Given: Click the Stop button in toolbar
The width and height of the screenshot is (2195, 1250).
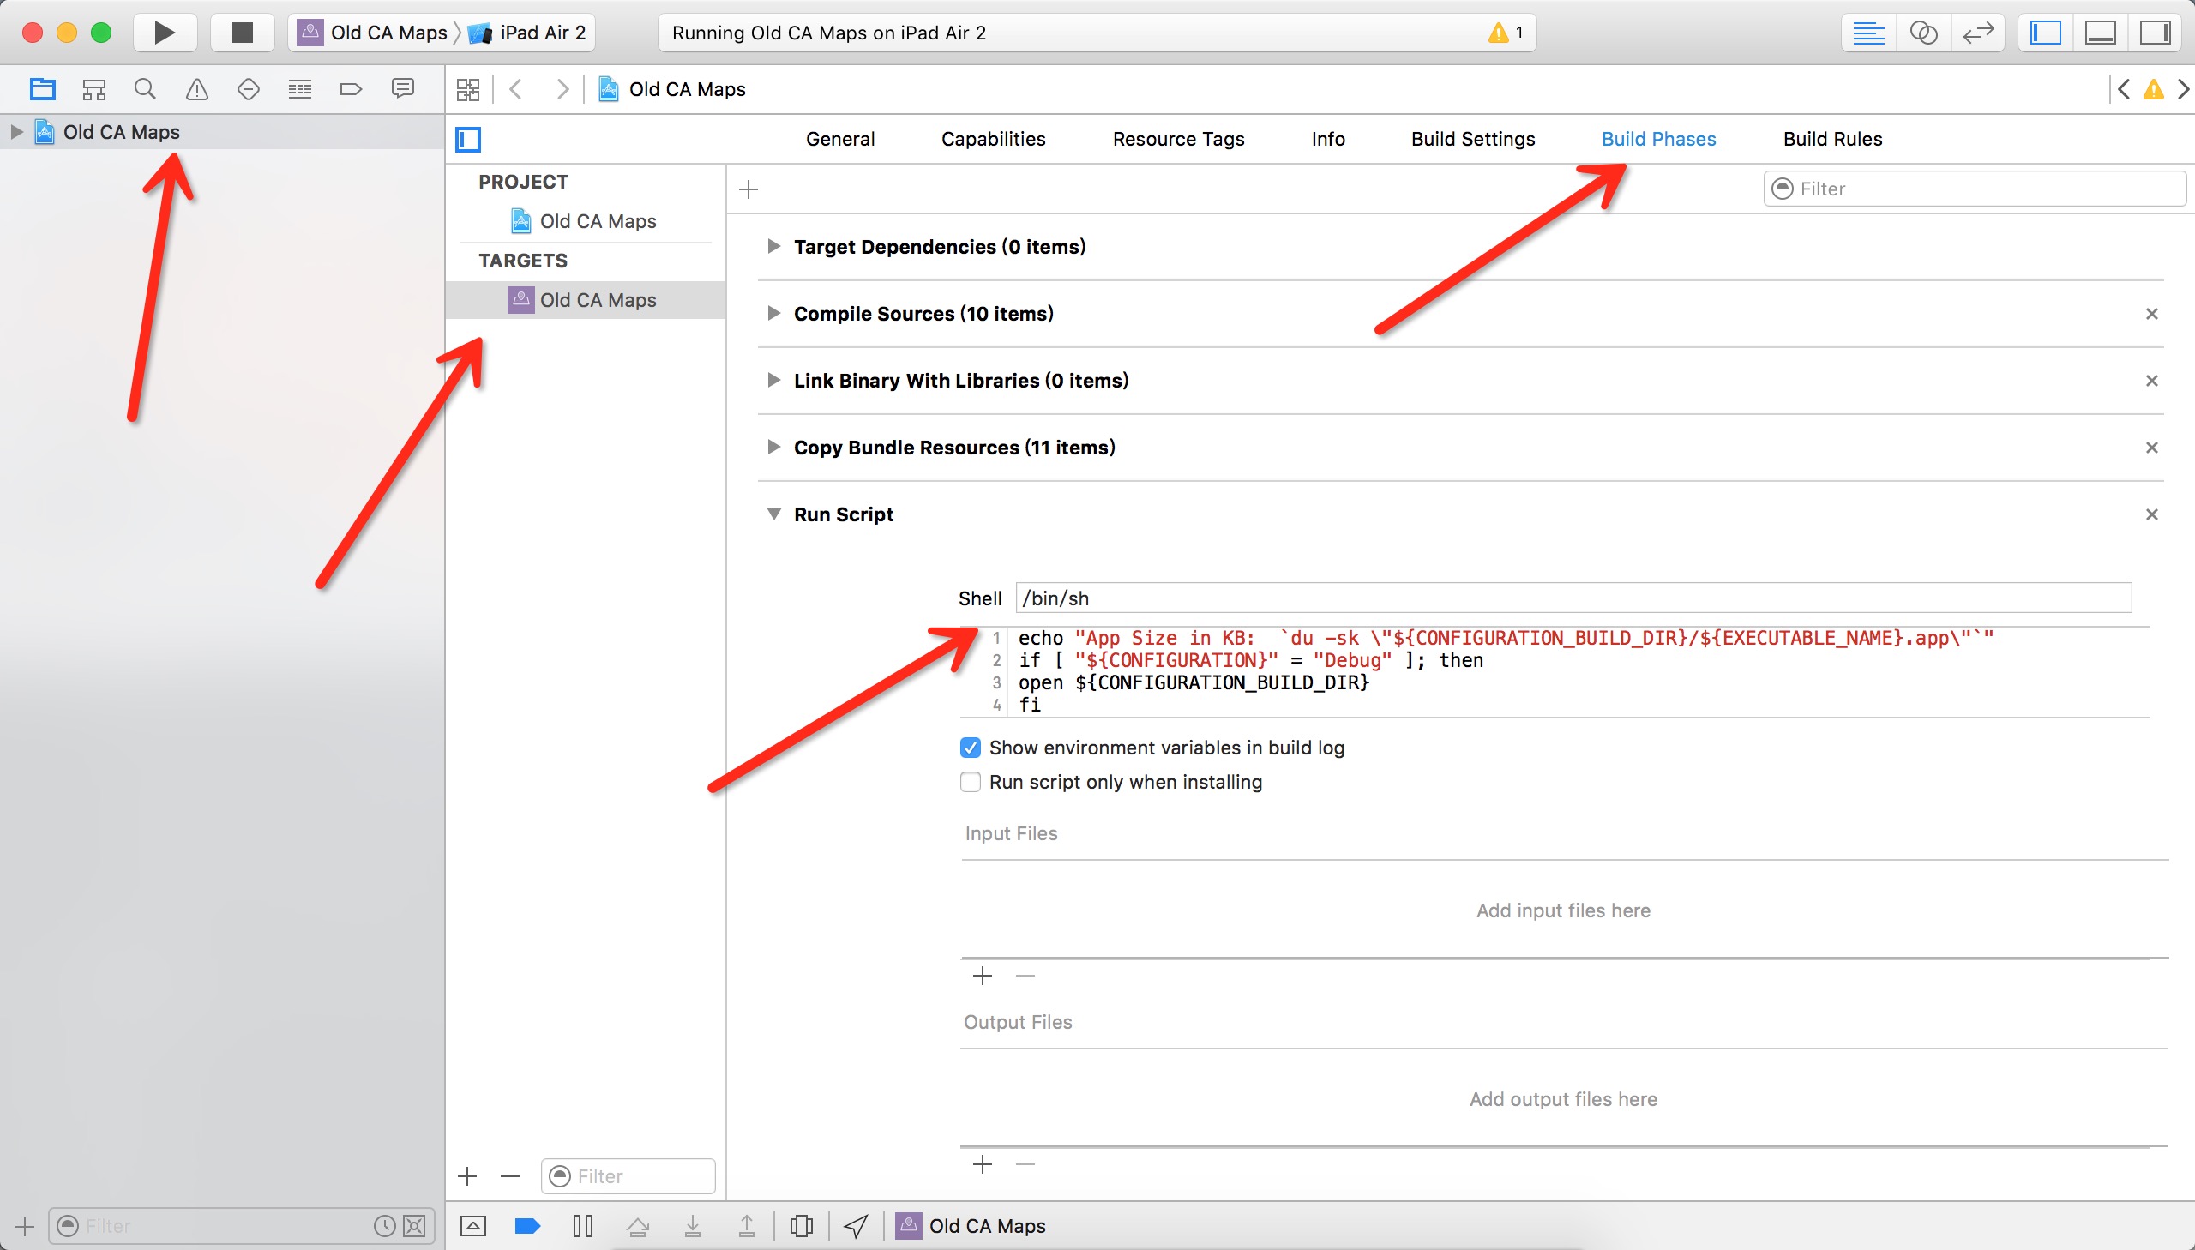Looking at the screenshot, I should 242,33.
